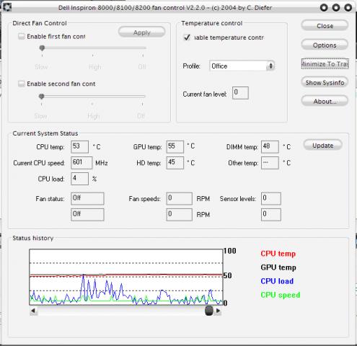The image size is (357, 346).
Task: Click the green CPU speed legend label
Action: (281, 295)
